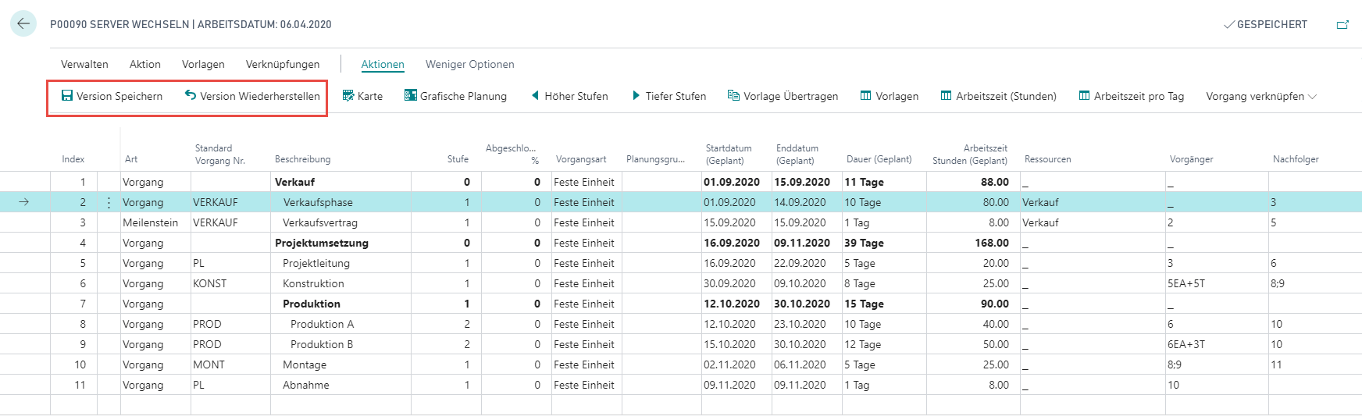Viewport: 1362px width, 416px height.
Task: Click the 12 Tage duration cell
Action: point(884,344)
